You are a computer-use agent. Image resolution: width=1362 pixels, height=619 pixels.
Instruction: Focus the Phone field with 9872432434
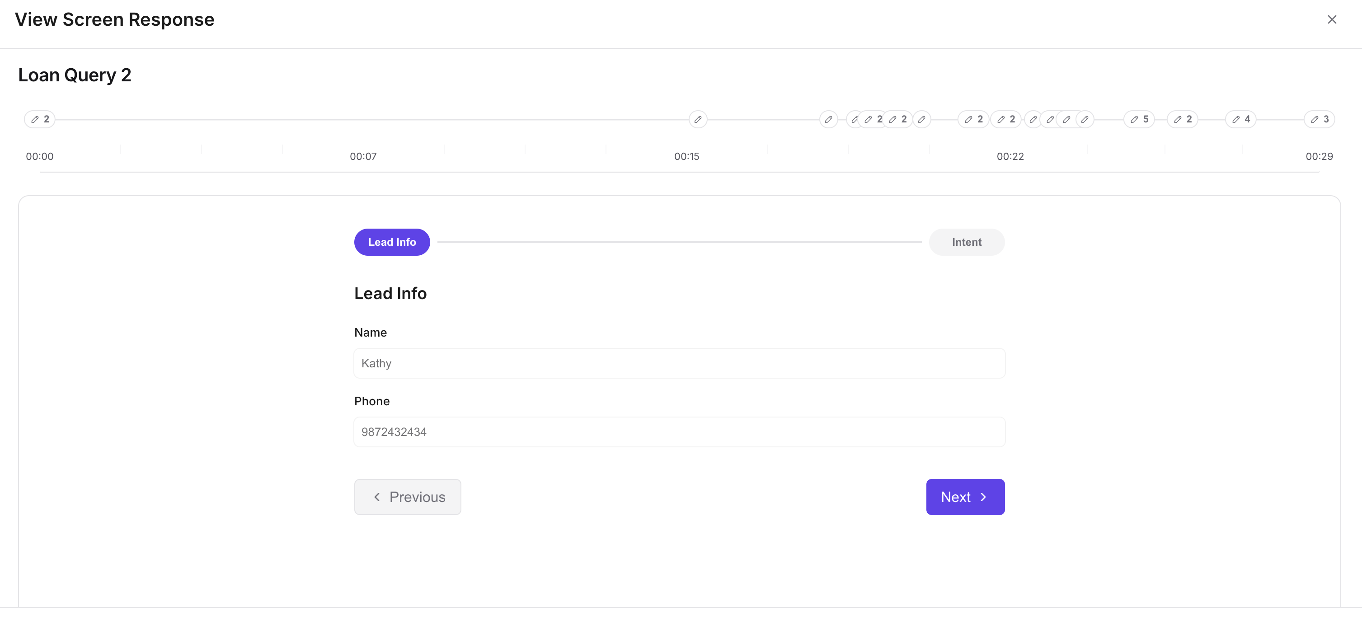[x=679, y=432]
